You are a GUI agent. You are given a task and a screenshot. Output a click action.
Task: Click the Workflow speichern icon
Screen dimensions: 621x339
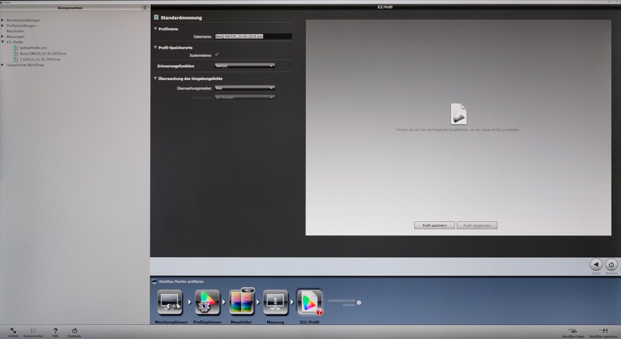[x=602, y=331]
